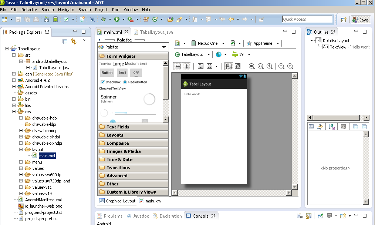Click the Zoom Out canvas icon
375x225 pixels.
click(x=281, y=66)
